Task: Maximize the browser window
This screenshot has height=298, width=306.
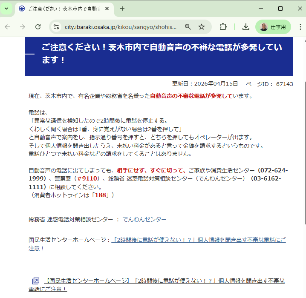Action: (280, 9)
